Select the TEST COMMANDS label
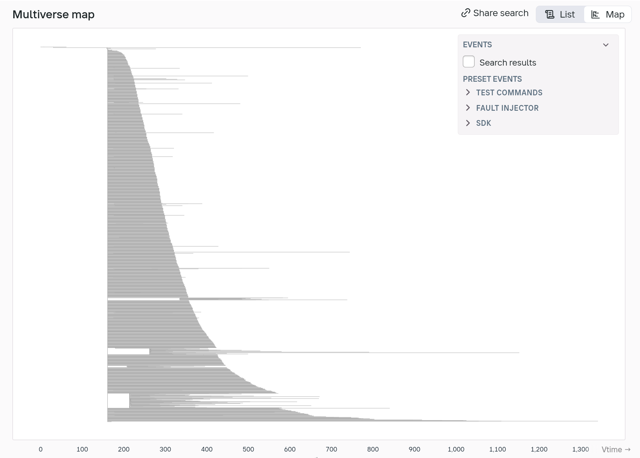The width and height of the screenshot is (640, 458). pyautogui.click(x=509, y=92)
